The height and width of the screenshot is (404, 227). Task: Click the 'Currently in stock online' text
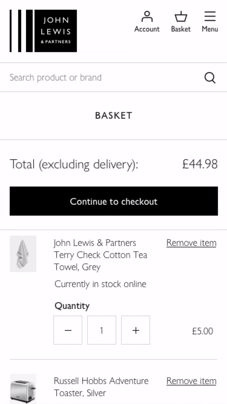(x=100, y=284)
